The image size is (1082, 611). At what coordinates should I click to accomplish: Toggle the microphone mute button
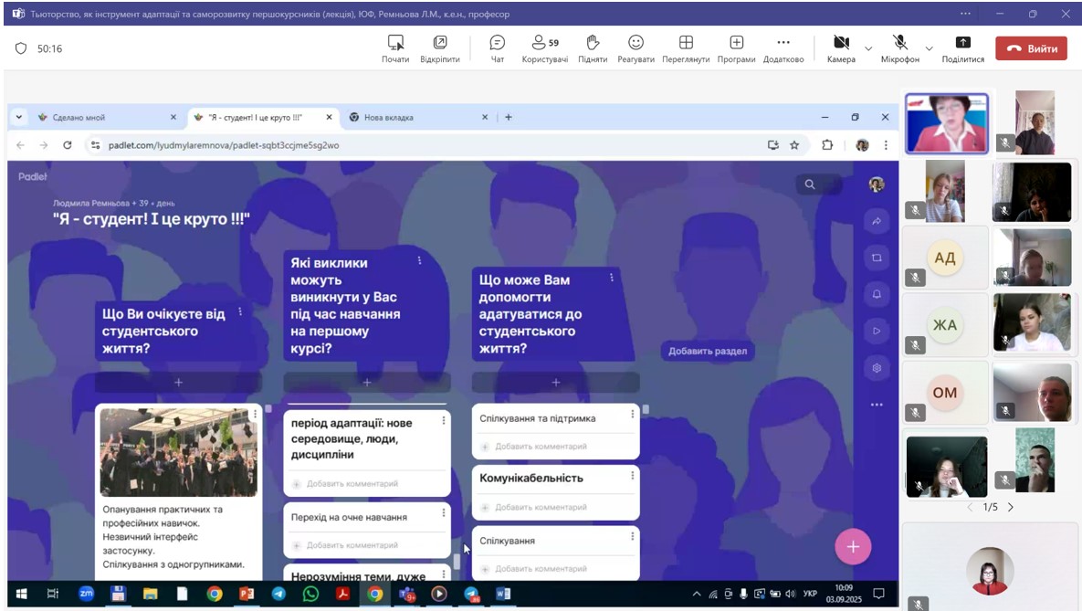(x=899, y=48)
